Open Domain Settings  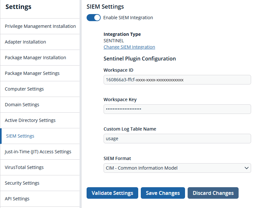[x=40, y=105]
